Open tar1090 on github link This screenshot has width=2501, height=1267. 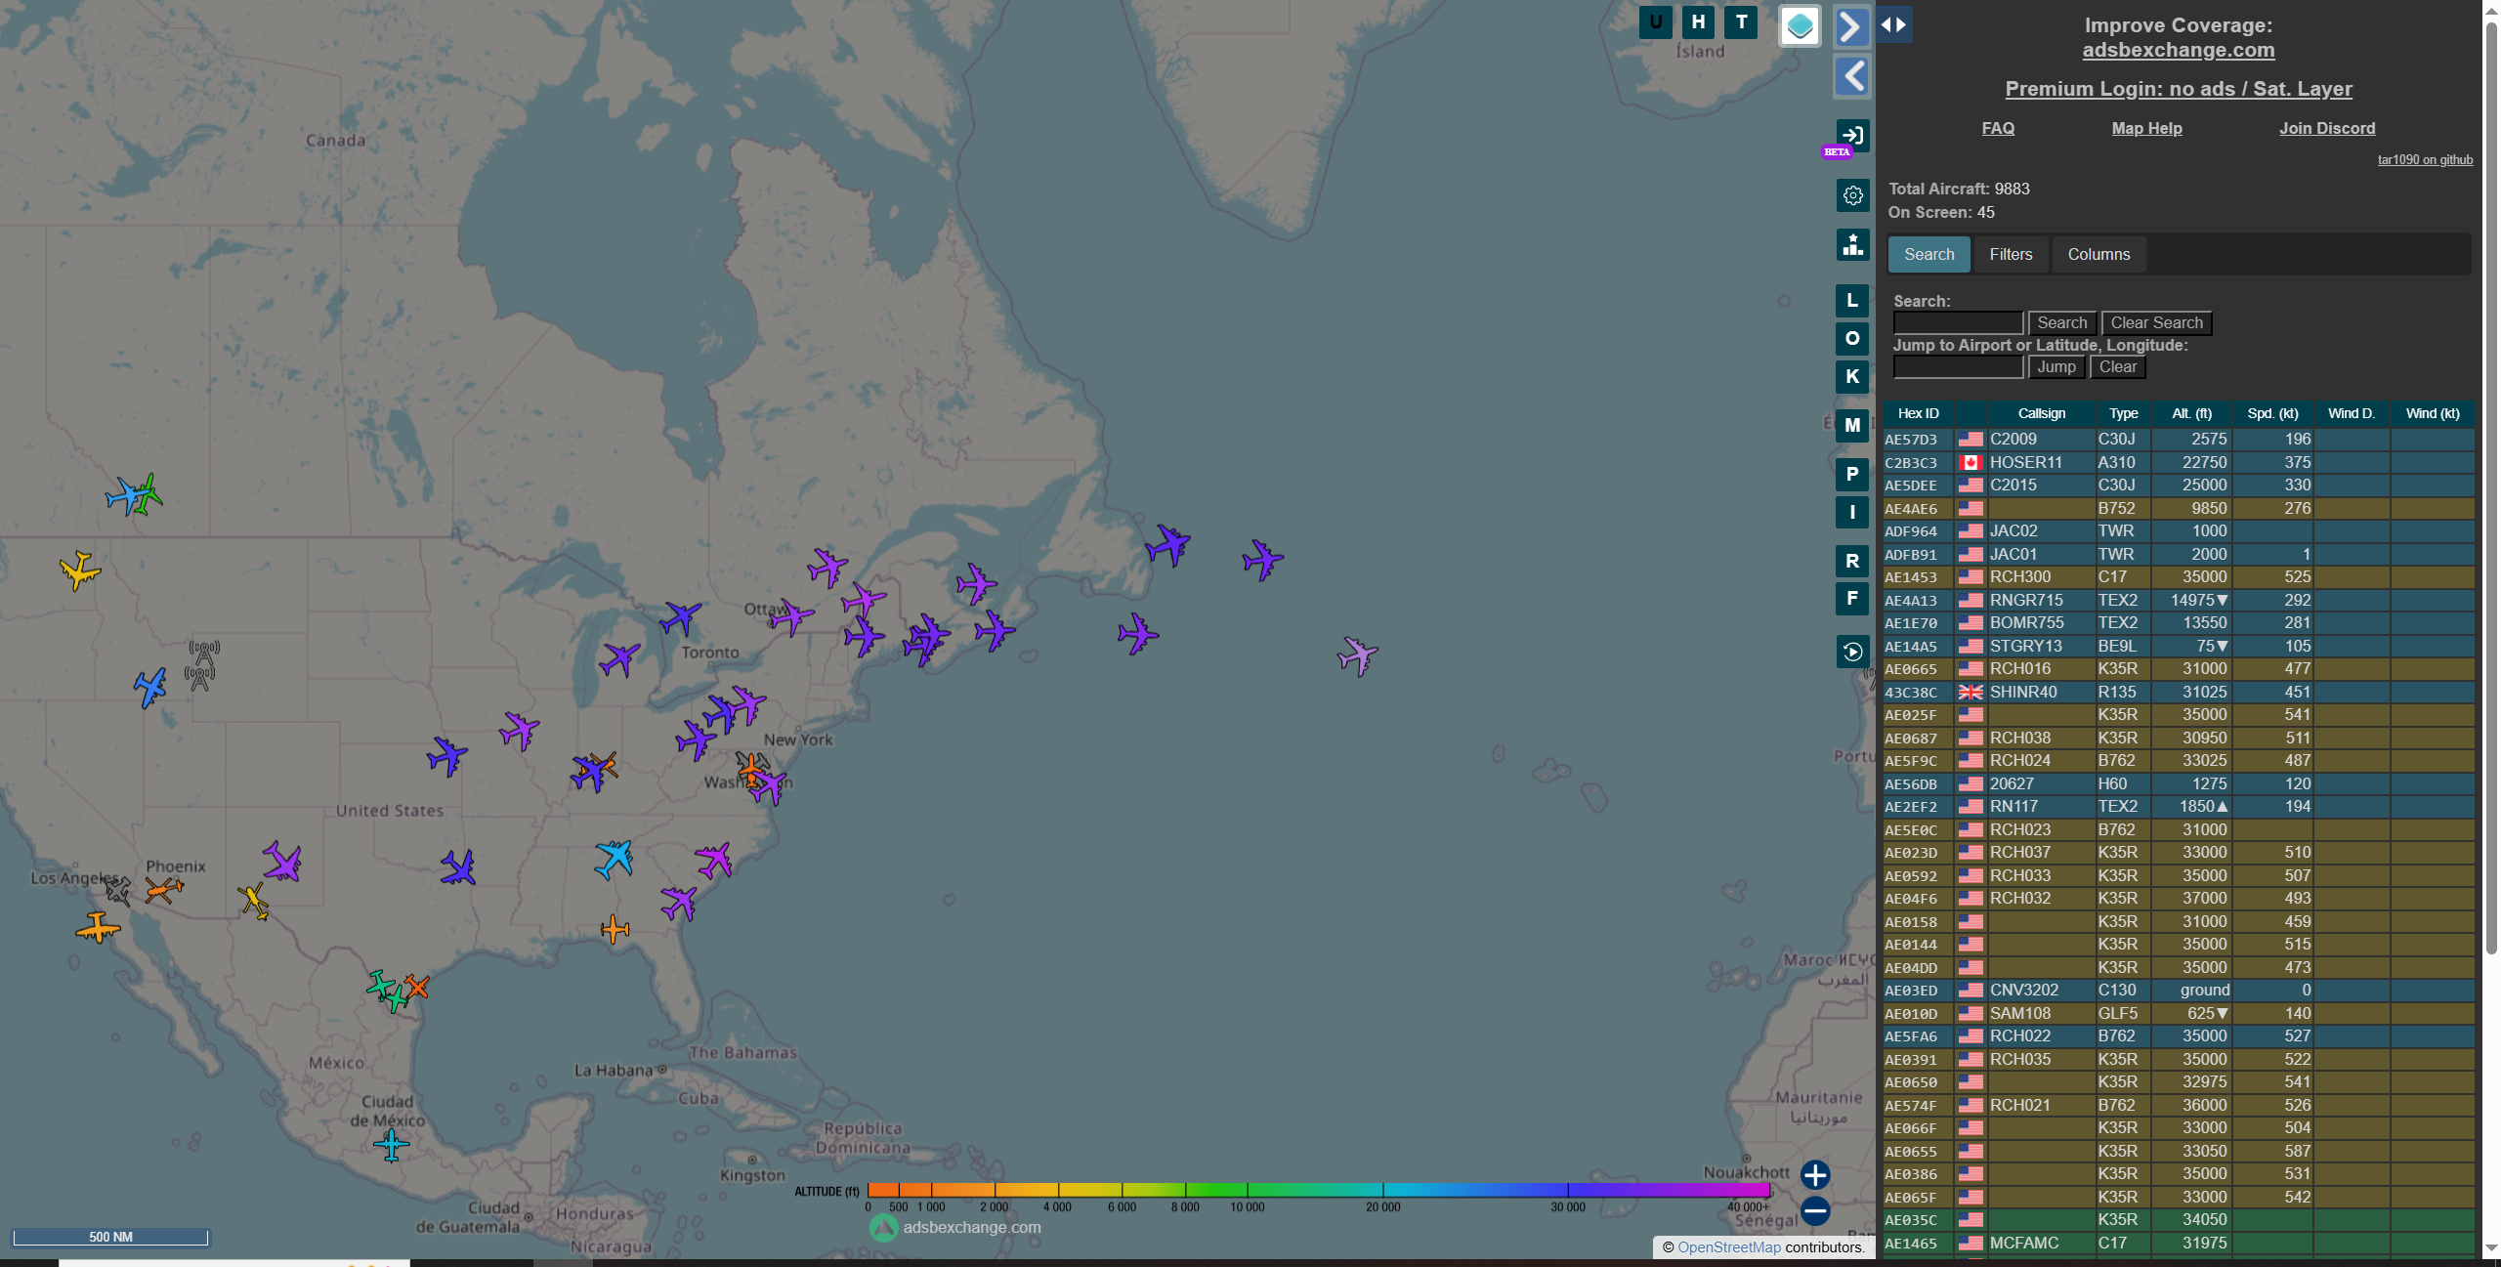click(x=2425, y=160)
